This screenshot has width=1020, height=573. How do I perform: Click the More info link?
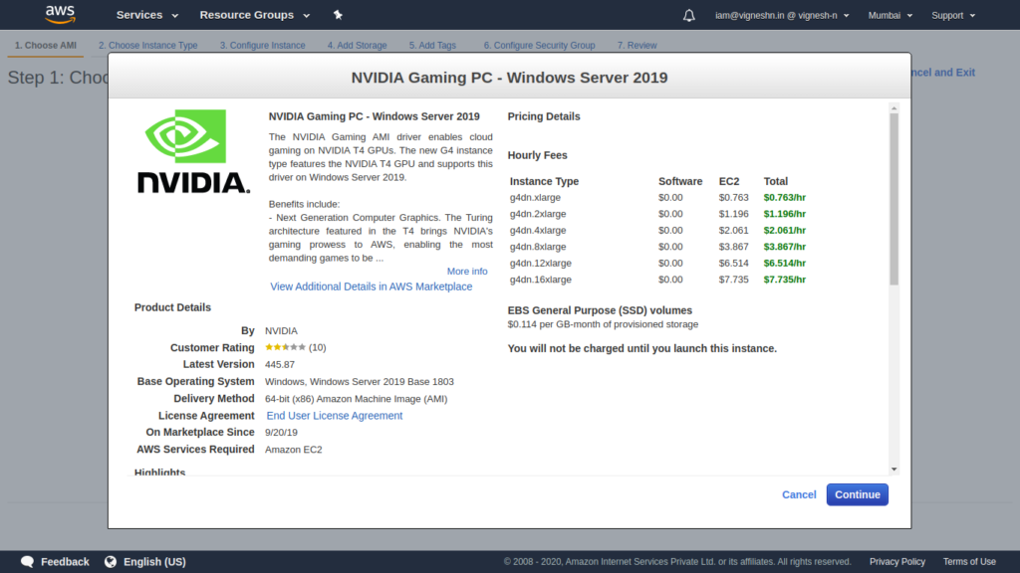pyautogui.click(x=467, y=272)
